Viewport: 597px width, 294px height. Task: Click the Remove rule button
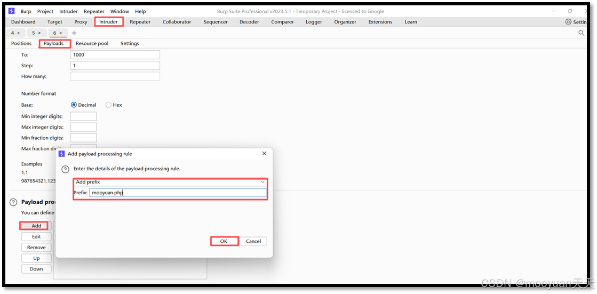pyautogui.click(x=36, y=247)
